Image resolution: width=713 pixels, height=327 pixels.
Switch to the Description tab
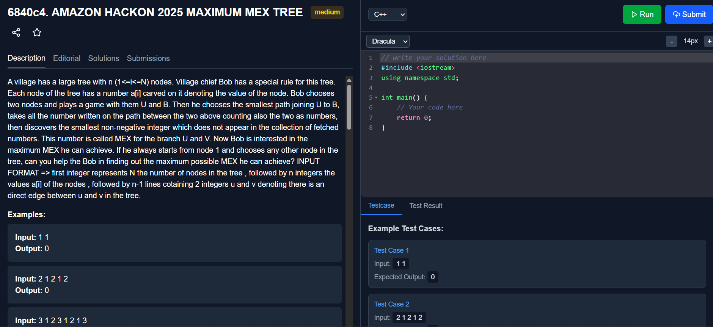[x=27, y=58]
